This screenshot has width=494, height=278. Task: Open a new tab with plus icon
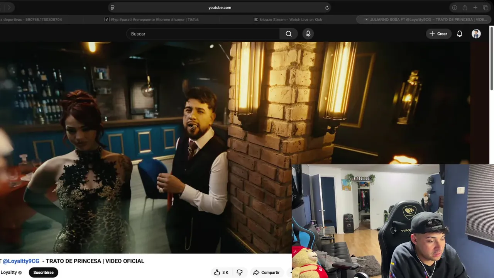tap(475, 8)
